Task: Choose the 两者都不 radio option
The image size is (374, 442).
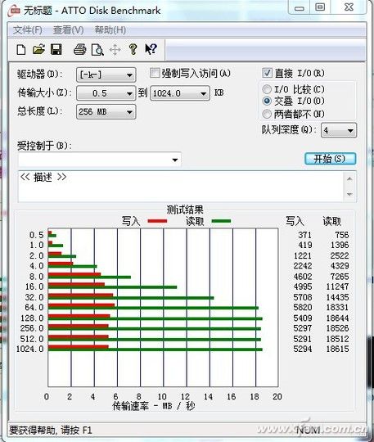Action: pyautogui.click(x=267, y=114)
